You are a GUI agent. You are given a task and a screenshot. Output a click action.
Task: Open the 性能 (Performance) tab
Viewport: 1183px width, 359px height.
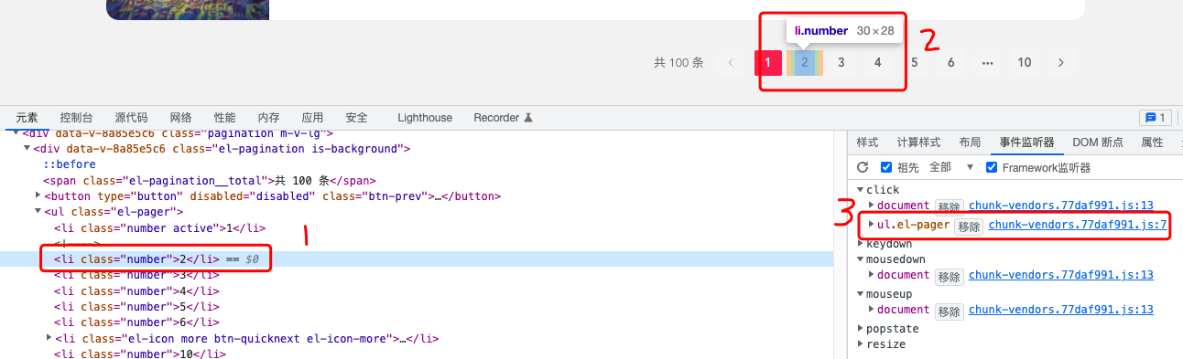click(x=224, y=118)
